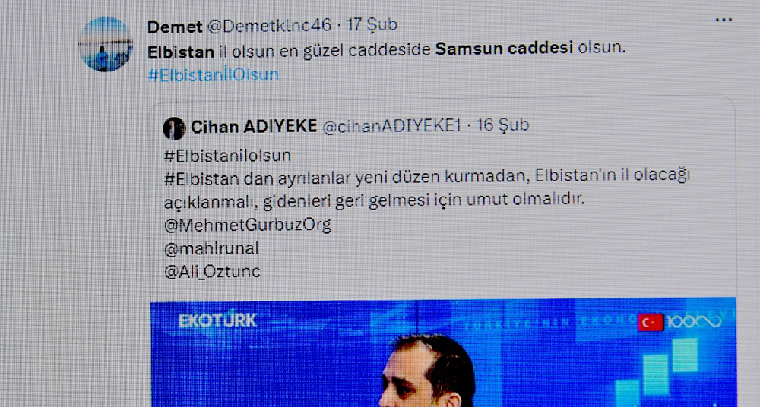Click the 16 Şub date on quoted tweet
The width and height of the screenshot is (760, 407).
coord(502,125)
